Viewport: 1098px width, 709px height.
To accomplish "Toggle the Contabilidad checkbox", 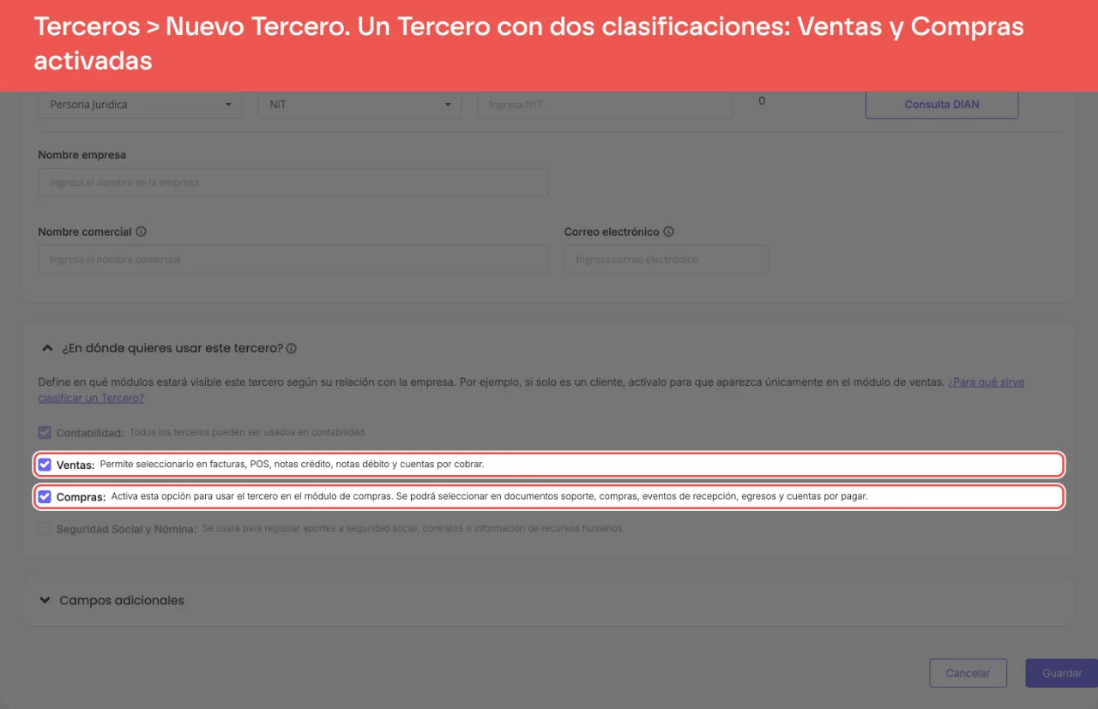I will [x=45, y=433].
